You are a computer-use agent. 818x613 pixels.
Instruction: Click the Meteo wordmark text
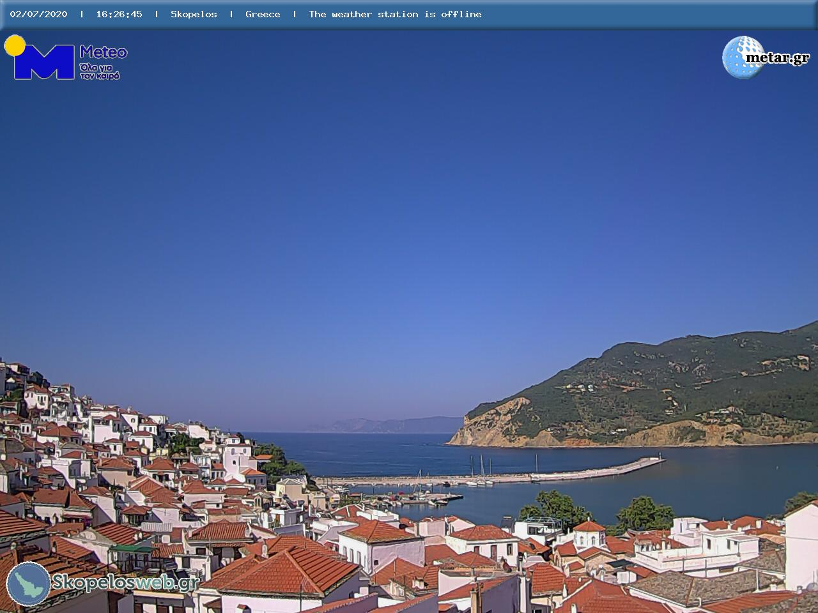(104, 52)
